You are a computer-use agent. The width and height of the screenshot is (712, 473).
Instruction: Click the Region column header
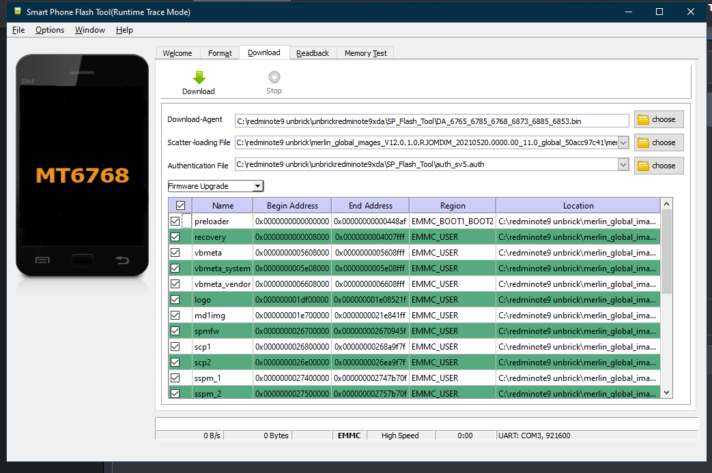point(453,205)
